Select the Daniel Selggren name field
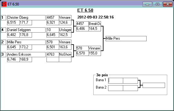Image resolution: width=174 pixels, height=111 pixels. pyautogui.click(x=26, y=30)
